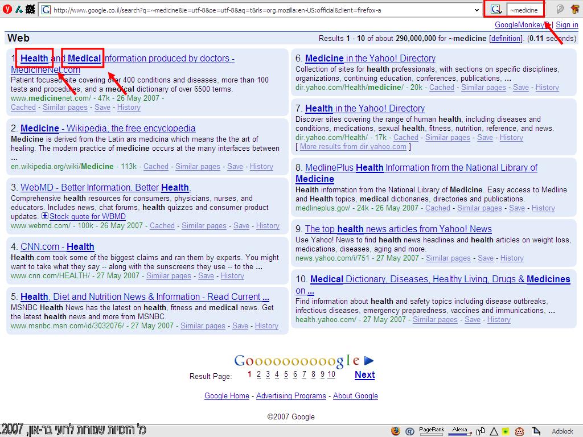Open the Google Home footer link

[x=227, y=396]
